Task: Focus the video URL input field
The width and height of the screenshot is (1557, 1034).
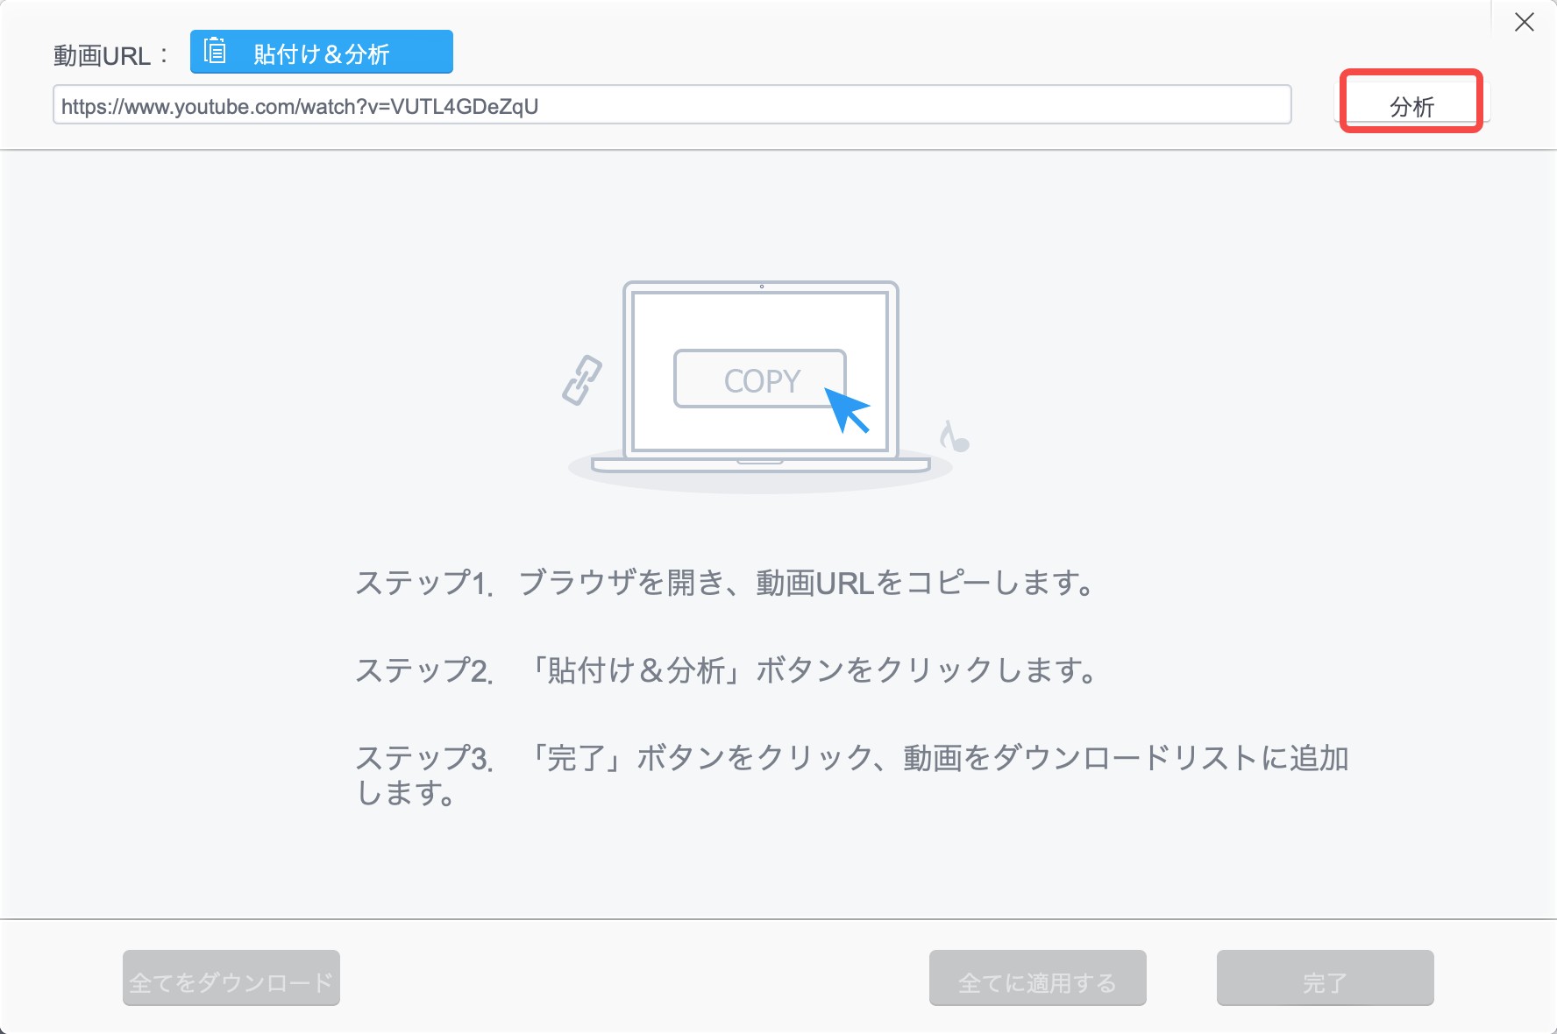Action: [672, 105]
